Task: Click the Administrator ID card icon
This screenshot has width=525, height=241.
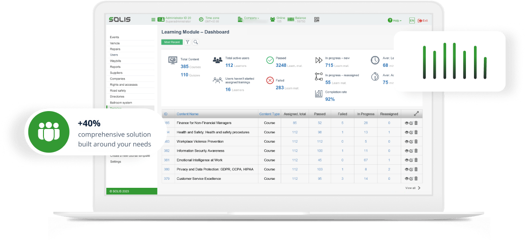Action: [161, 20]
